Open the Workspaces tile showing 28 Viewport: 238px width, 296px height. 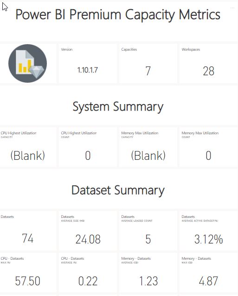tap(208, 63)
